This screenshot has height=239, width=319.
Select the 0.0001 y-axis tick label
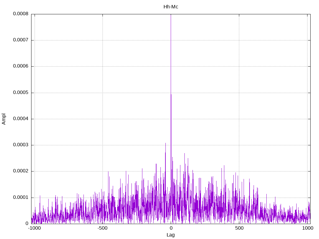click(x=21, y=198)
